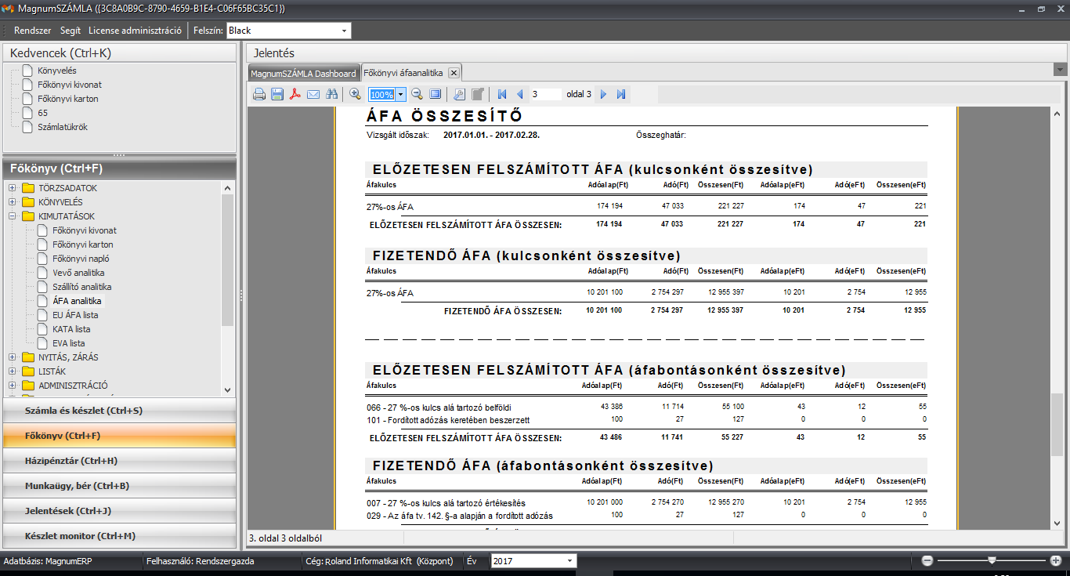Click the save report diskette icon
Viewport: 1070px width, 576px height.
277,94
